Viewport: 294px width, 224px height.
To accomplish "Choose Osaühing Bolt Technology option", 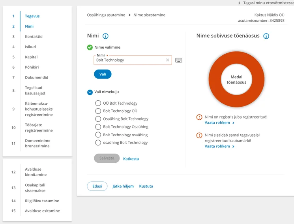I will pos(98,119).
